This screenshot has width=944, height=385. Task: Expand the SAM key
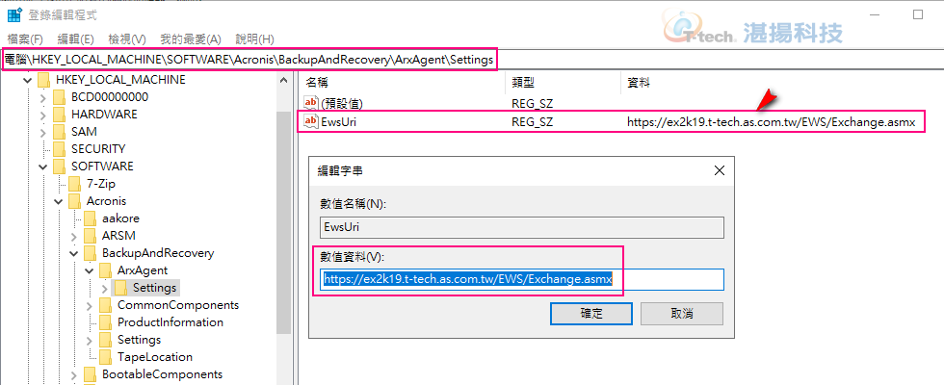click(x=42, y=132)
